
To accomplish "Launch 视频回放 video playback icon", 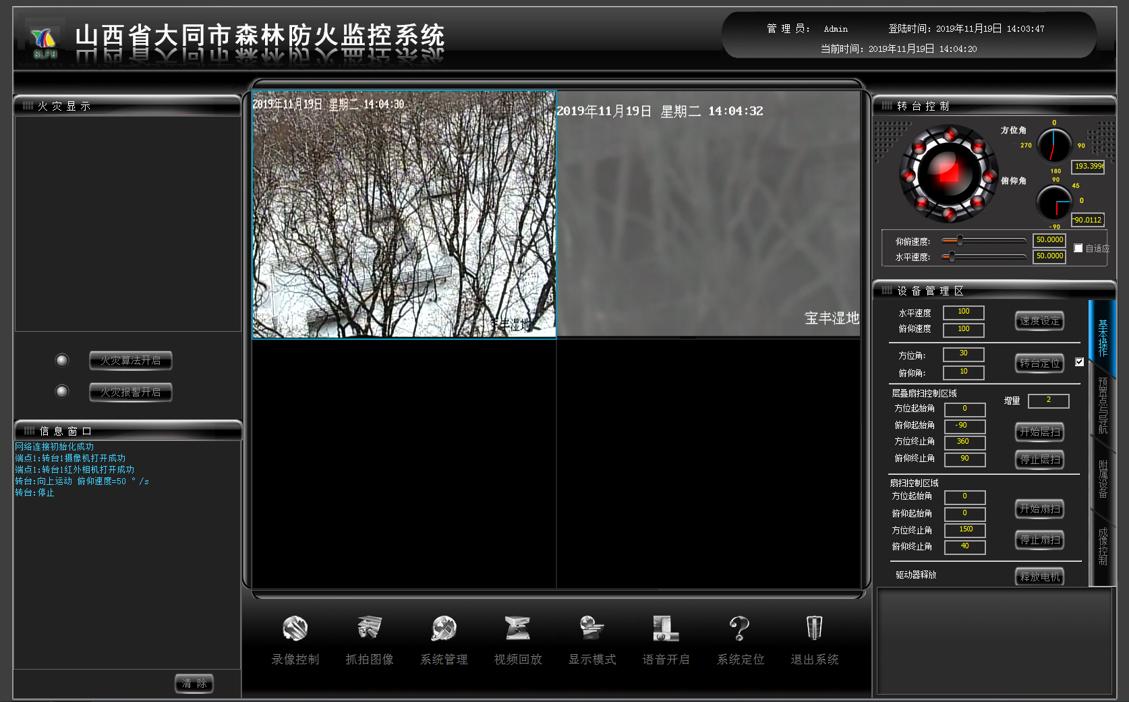I will (x=518, y=628).
